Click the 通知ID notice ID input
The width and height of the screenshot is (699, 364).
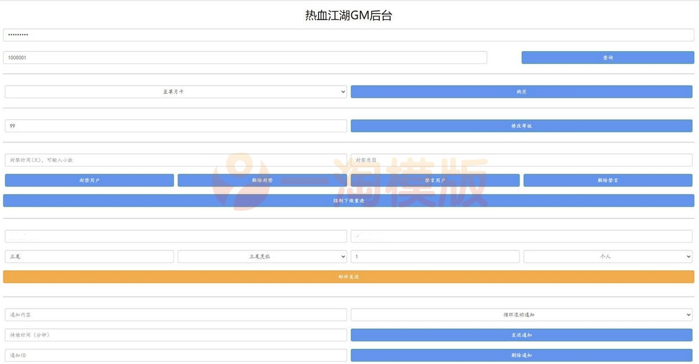[x=175, y=355]
